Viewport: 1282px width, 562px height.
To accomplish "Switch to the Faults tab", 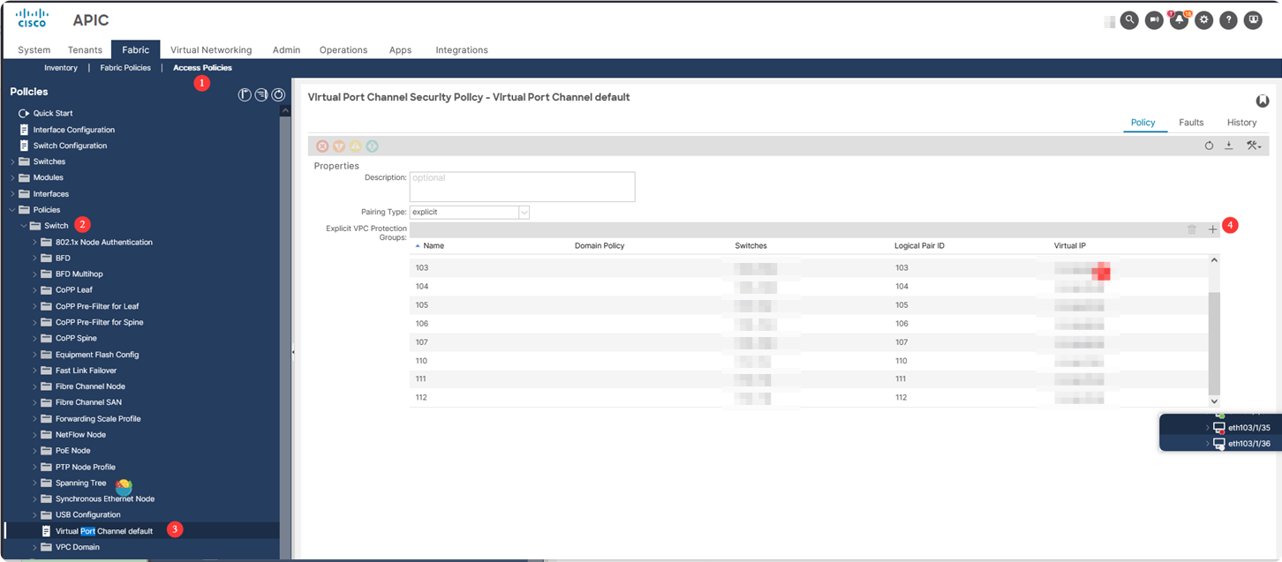I will pyautogui.click(x=1191, y=123).
